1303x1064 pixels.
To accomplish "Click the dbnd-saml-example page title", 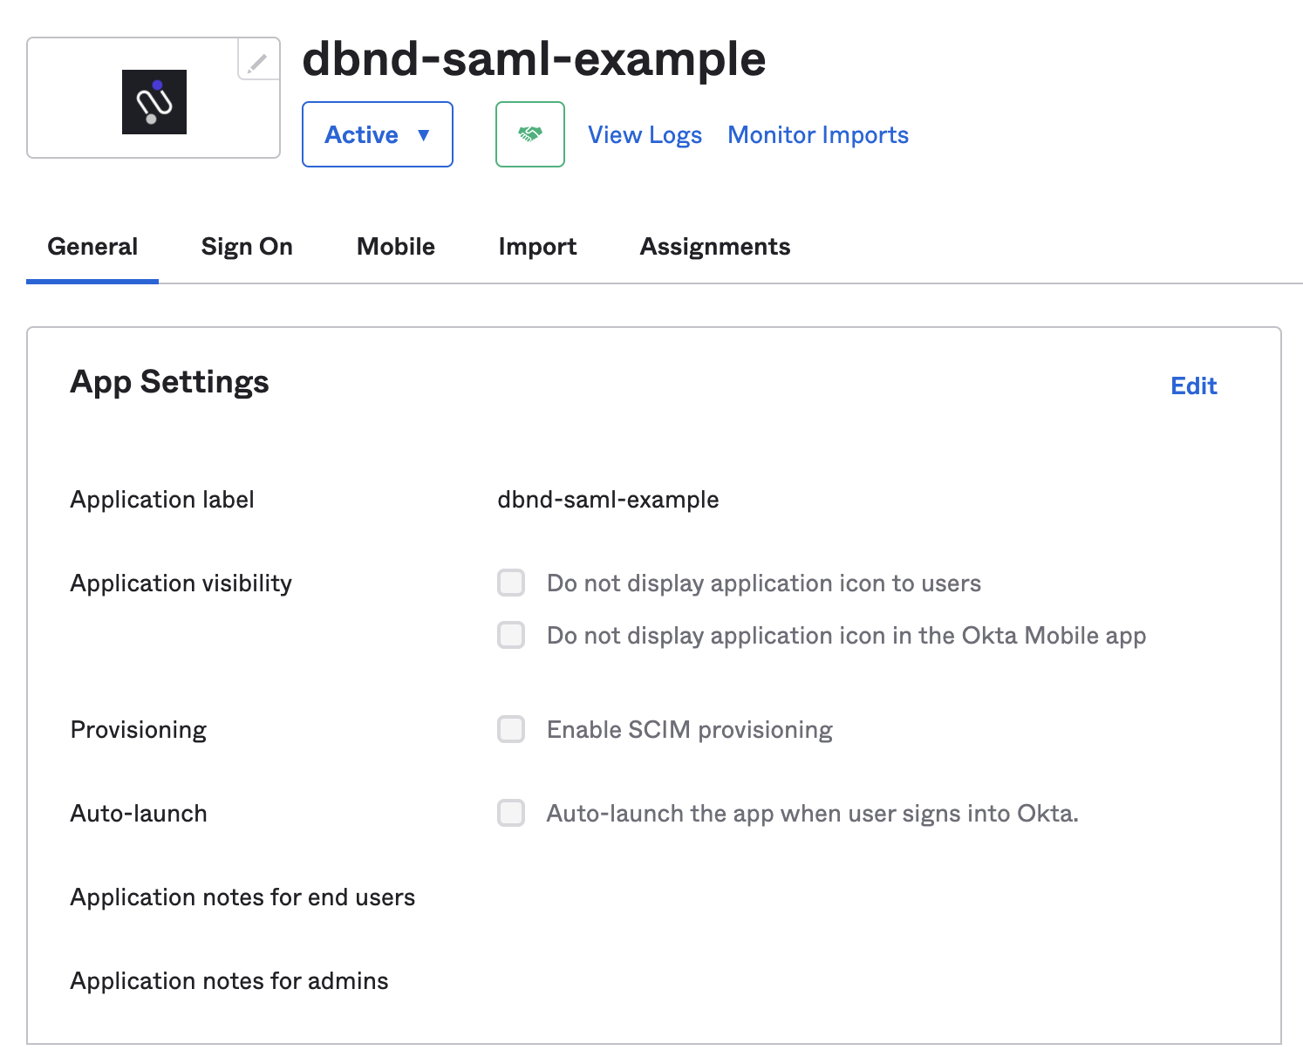I will (x=534, y=59).
